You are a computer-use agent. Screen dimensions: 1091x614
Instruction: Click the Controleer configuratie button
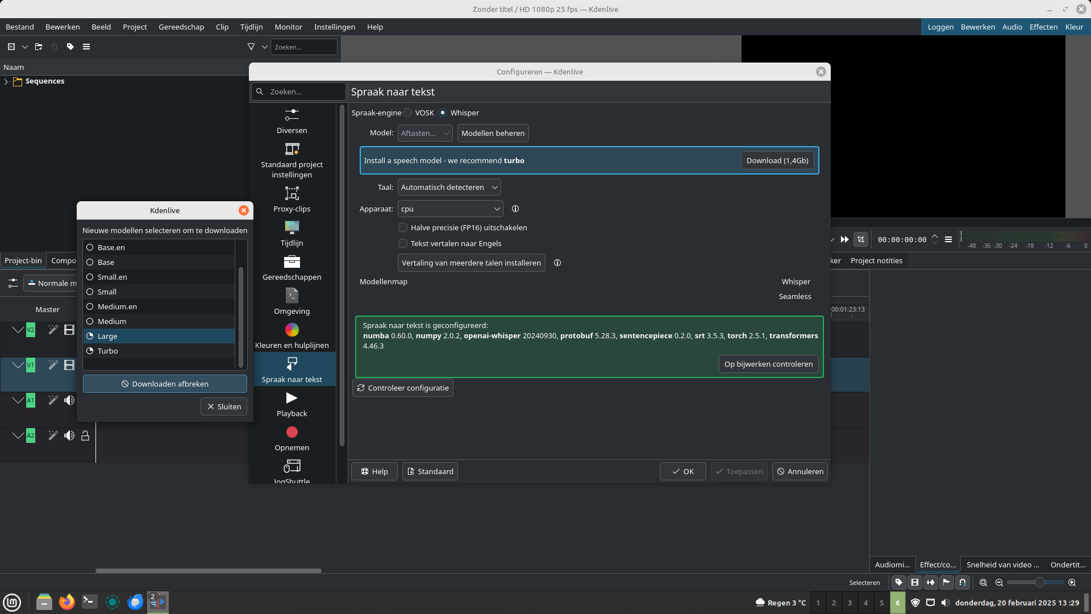403,388
